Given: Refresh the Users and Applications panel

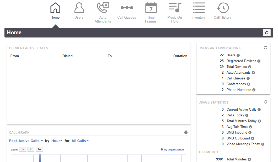Looking at the screenshot, I should point(265,48).
